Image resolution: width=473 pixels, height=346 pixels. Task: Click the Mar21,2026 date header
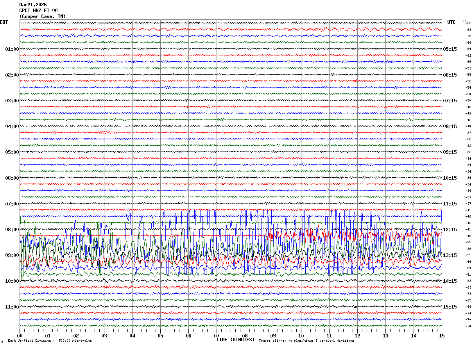[33, 5]
